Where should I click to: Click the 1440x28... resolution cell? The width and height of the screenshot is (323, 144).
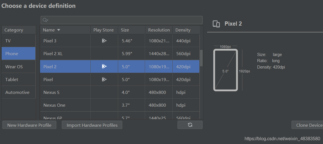pos(159,54)
